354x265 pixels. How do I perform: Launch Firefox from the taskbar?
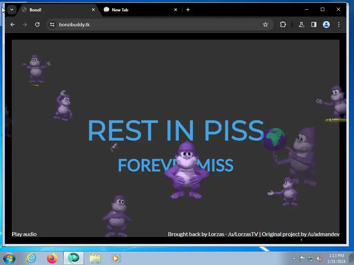click(x=52, y=258)
